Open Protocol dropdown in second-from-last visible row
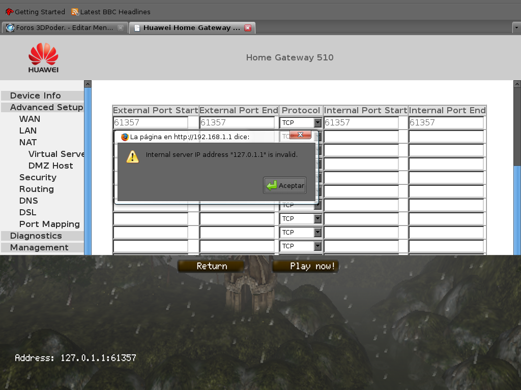The image size is (521, 390). click(x=301, y=233)
